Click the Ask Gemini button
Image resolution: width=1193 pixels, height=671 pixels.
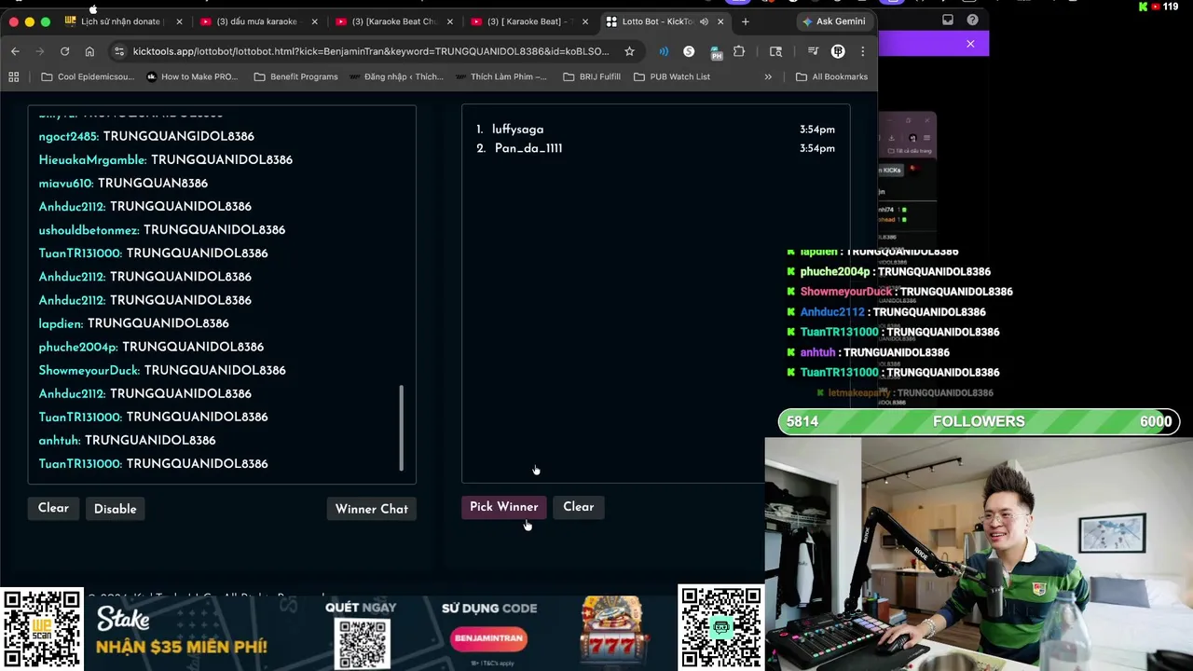[834, 21]
